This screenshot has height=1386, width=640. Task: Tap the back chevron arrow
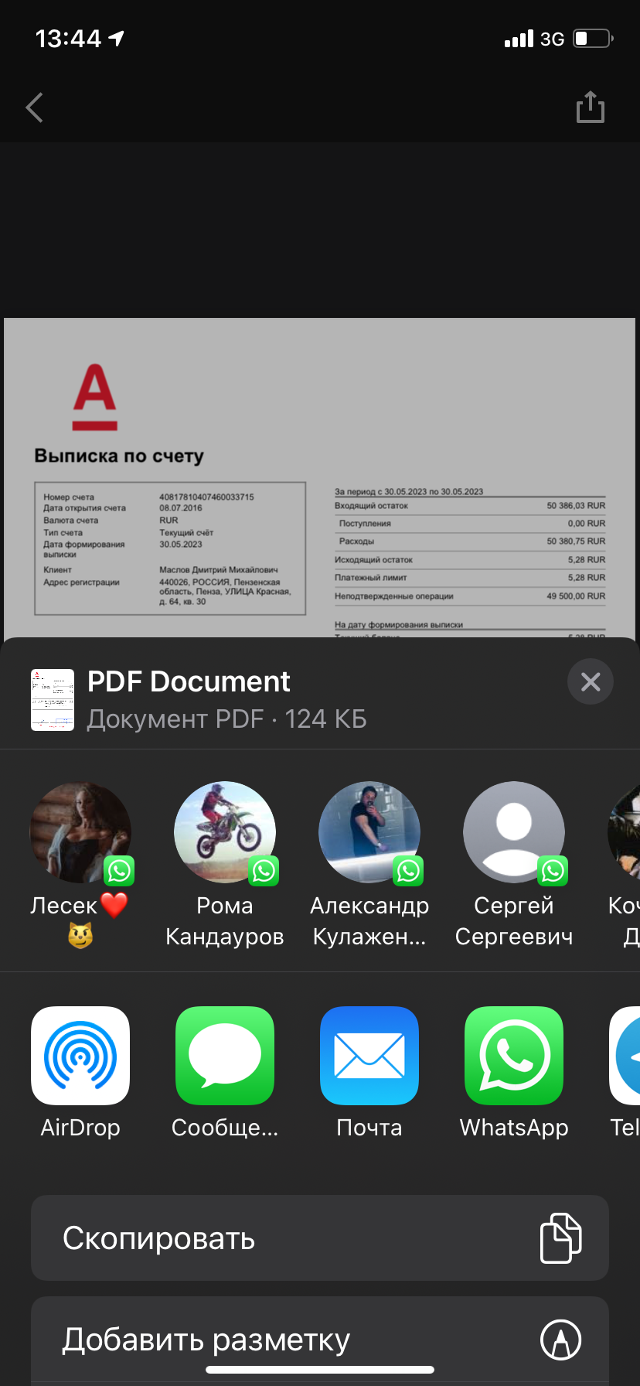point(35,108)
